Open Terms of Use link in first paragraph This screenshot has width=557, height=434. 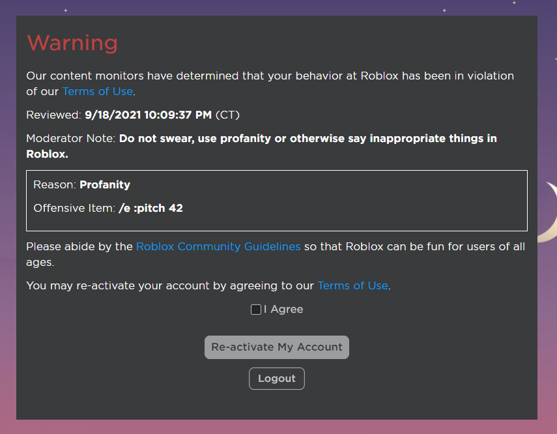[x=98, y=91]
